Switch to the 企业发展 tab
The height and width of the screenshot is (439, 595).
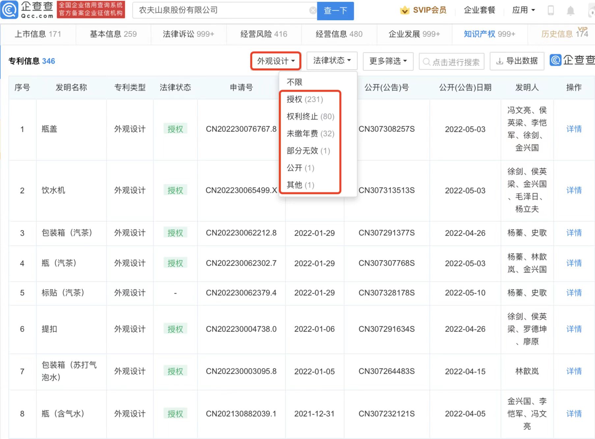[414, 34]
